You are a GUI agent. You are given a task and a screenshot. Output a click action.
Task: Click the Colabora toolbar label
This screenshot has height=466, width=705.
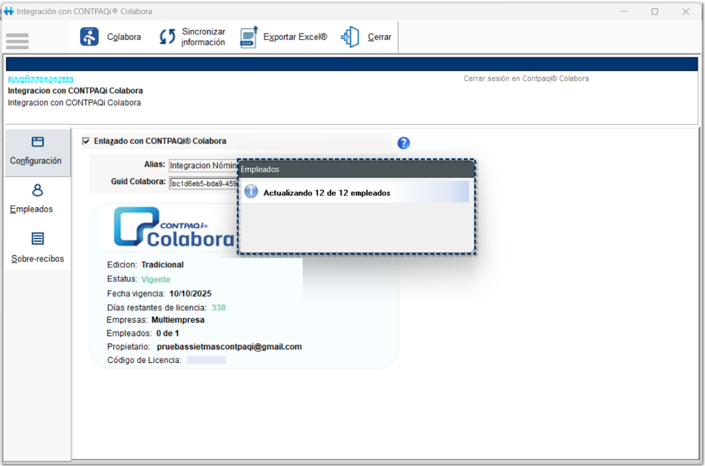124,37
